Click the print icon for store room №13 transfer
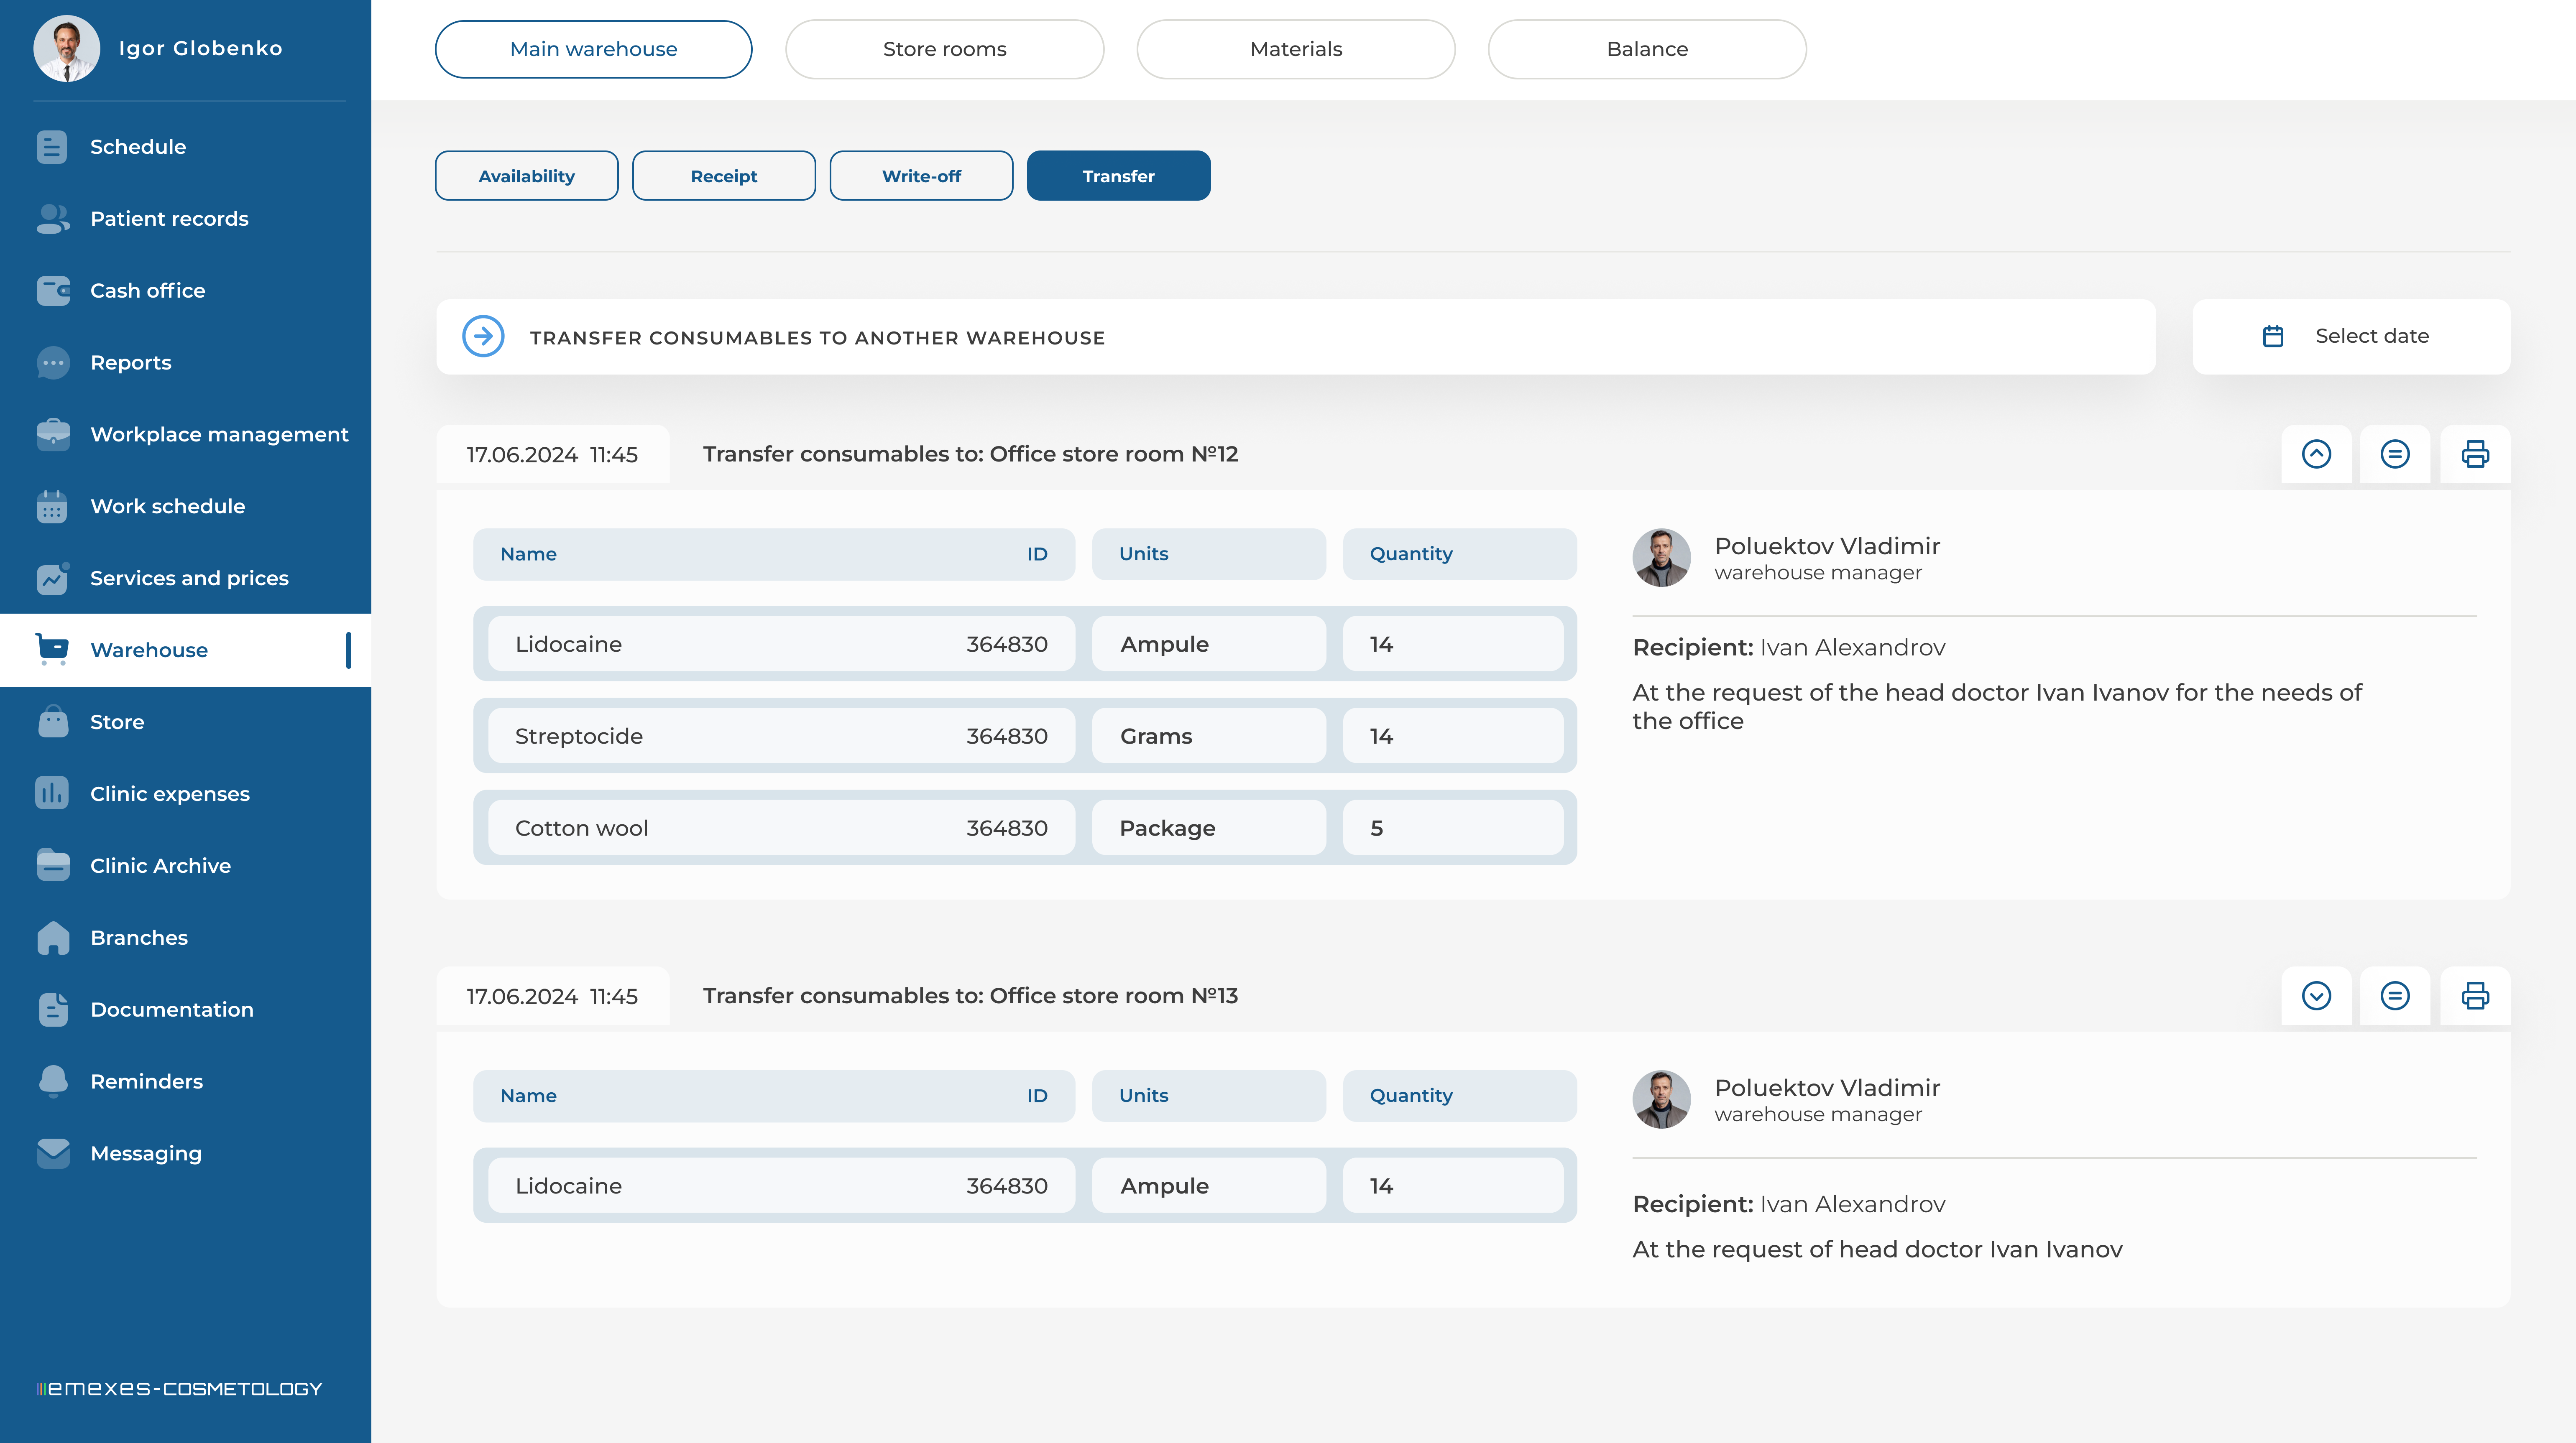The image size is (2576, 1443). [2474, 996]
